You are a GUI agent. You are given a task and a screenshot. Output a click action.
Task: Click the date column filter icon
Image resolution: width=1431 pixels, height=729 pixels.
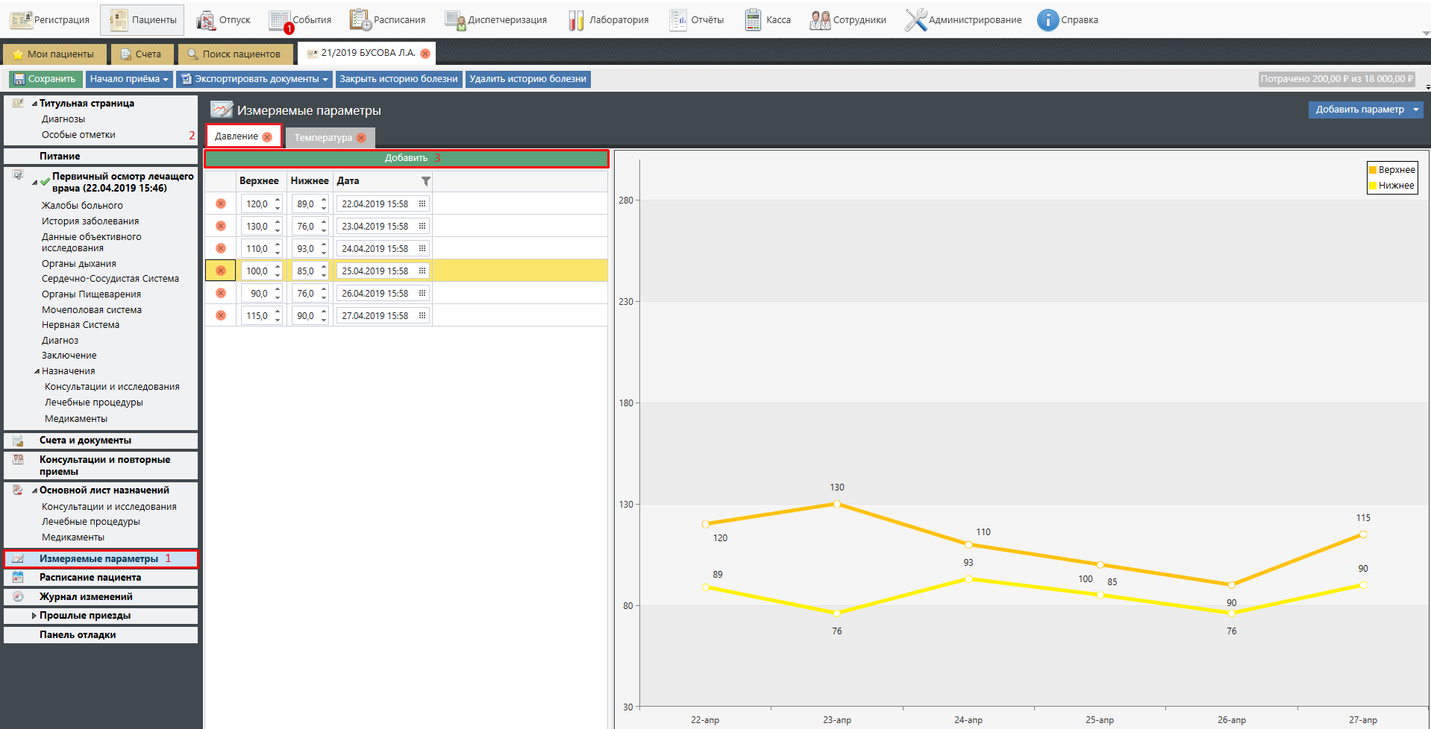[425, 181]
